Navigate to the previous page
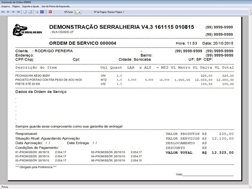Viewport: 252px width, 189px height. [9, 12]
